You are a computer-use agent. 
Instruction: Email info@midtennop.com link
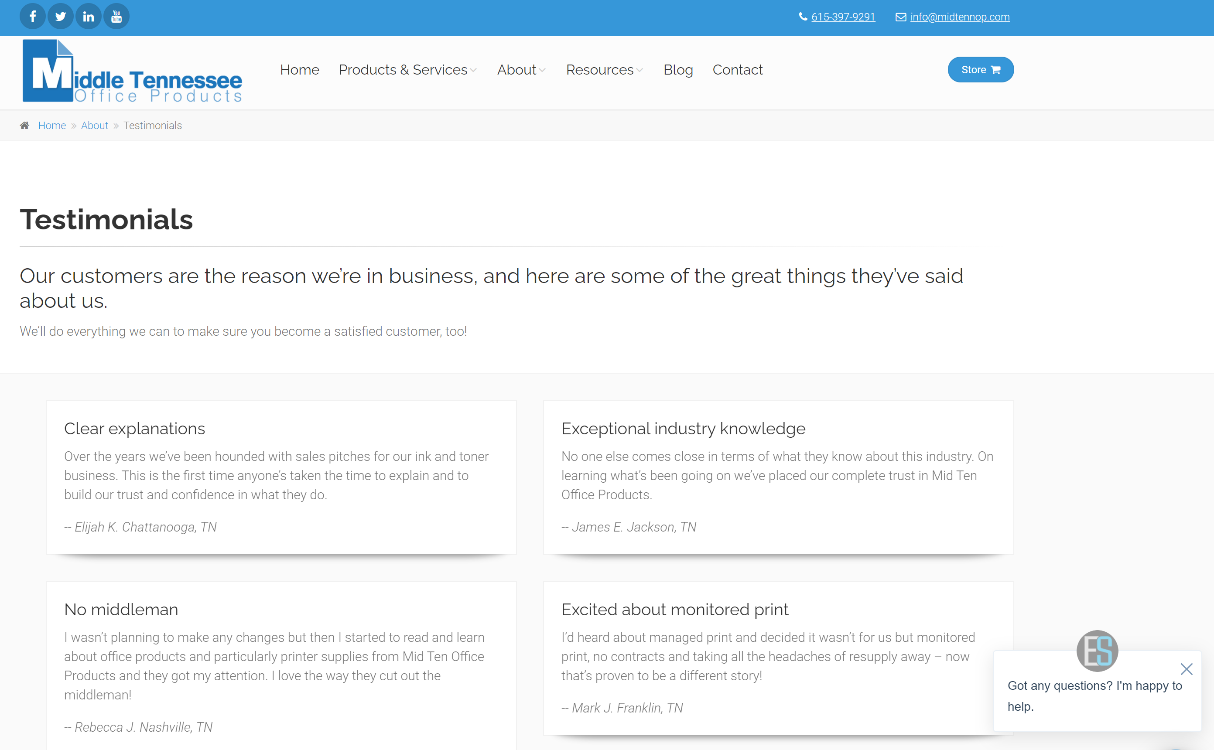click(960, 17)
